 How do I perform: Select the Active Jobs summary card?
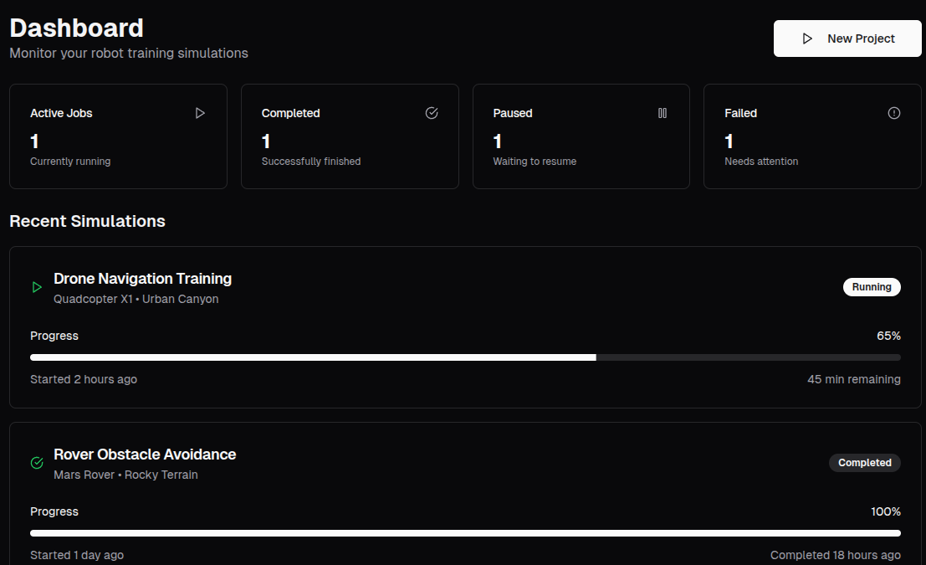pos(118,136)
